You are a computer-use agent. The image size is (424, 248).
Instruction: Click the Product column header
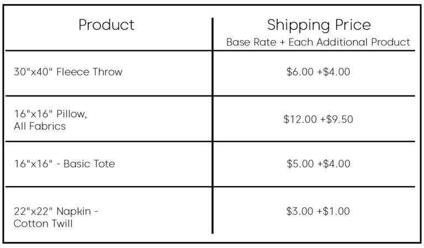[107, 25]
